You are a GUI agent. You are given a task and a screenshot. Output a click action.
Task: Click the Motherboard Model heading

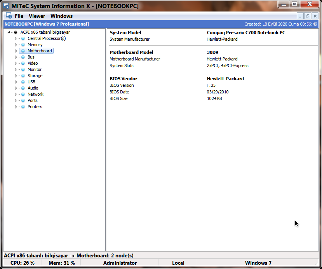tap(131, 52)
